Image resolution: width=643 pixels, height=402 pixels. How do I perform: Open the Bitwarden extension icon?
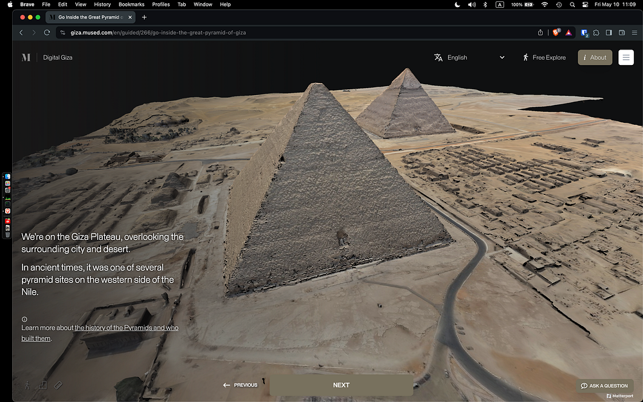pos(584,32)
